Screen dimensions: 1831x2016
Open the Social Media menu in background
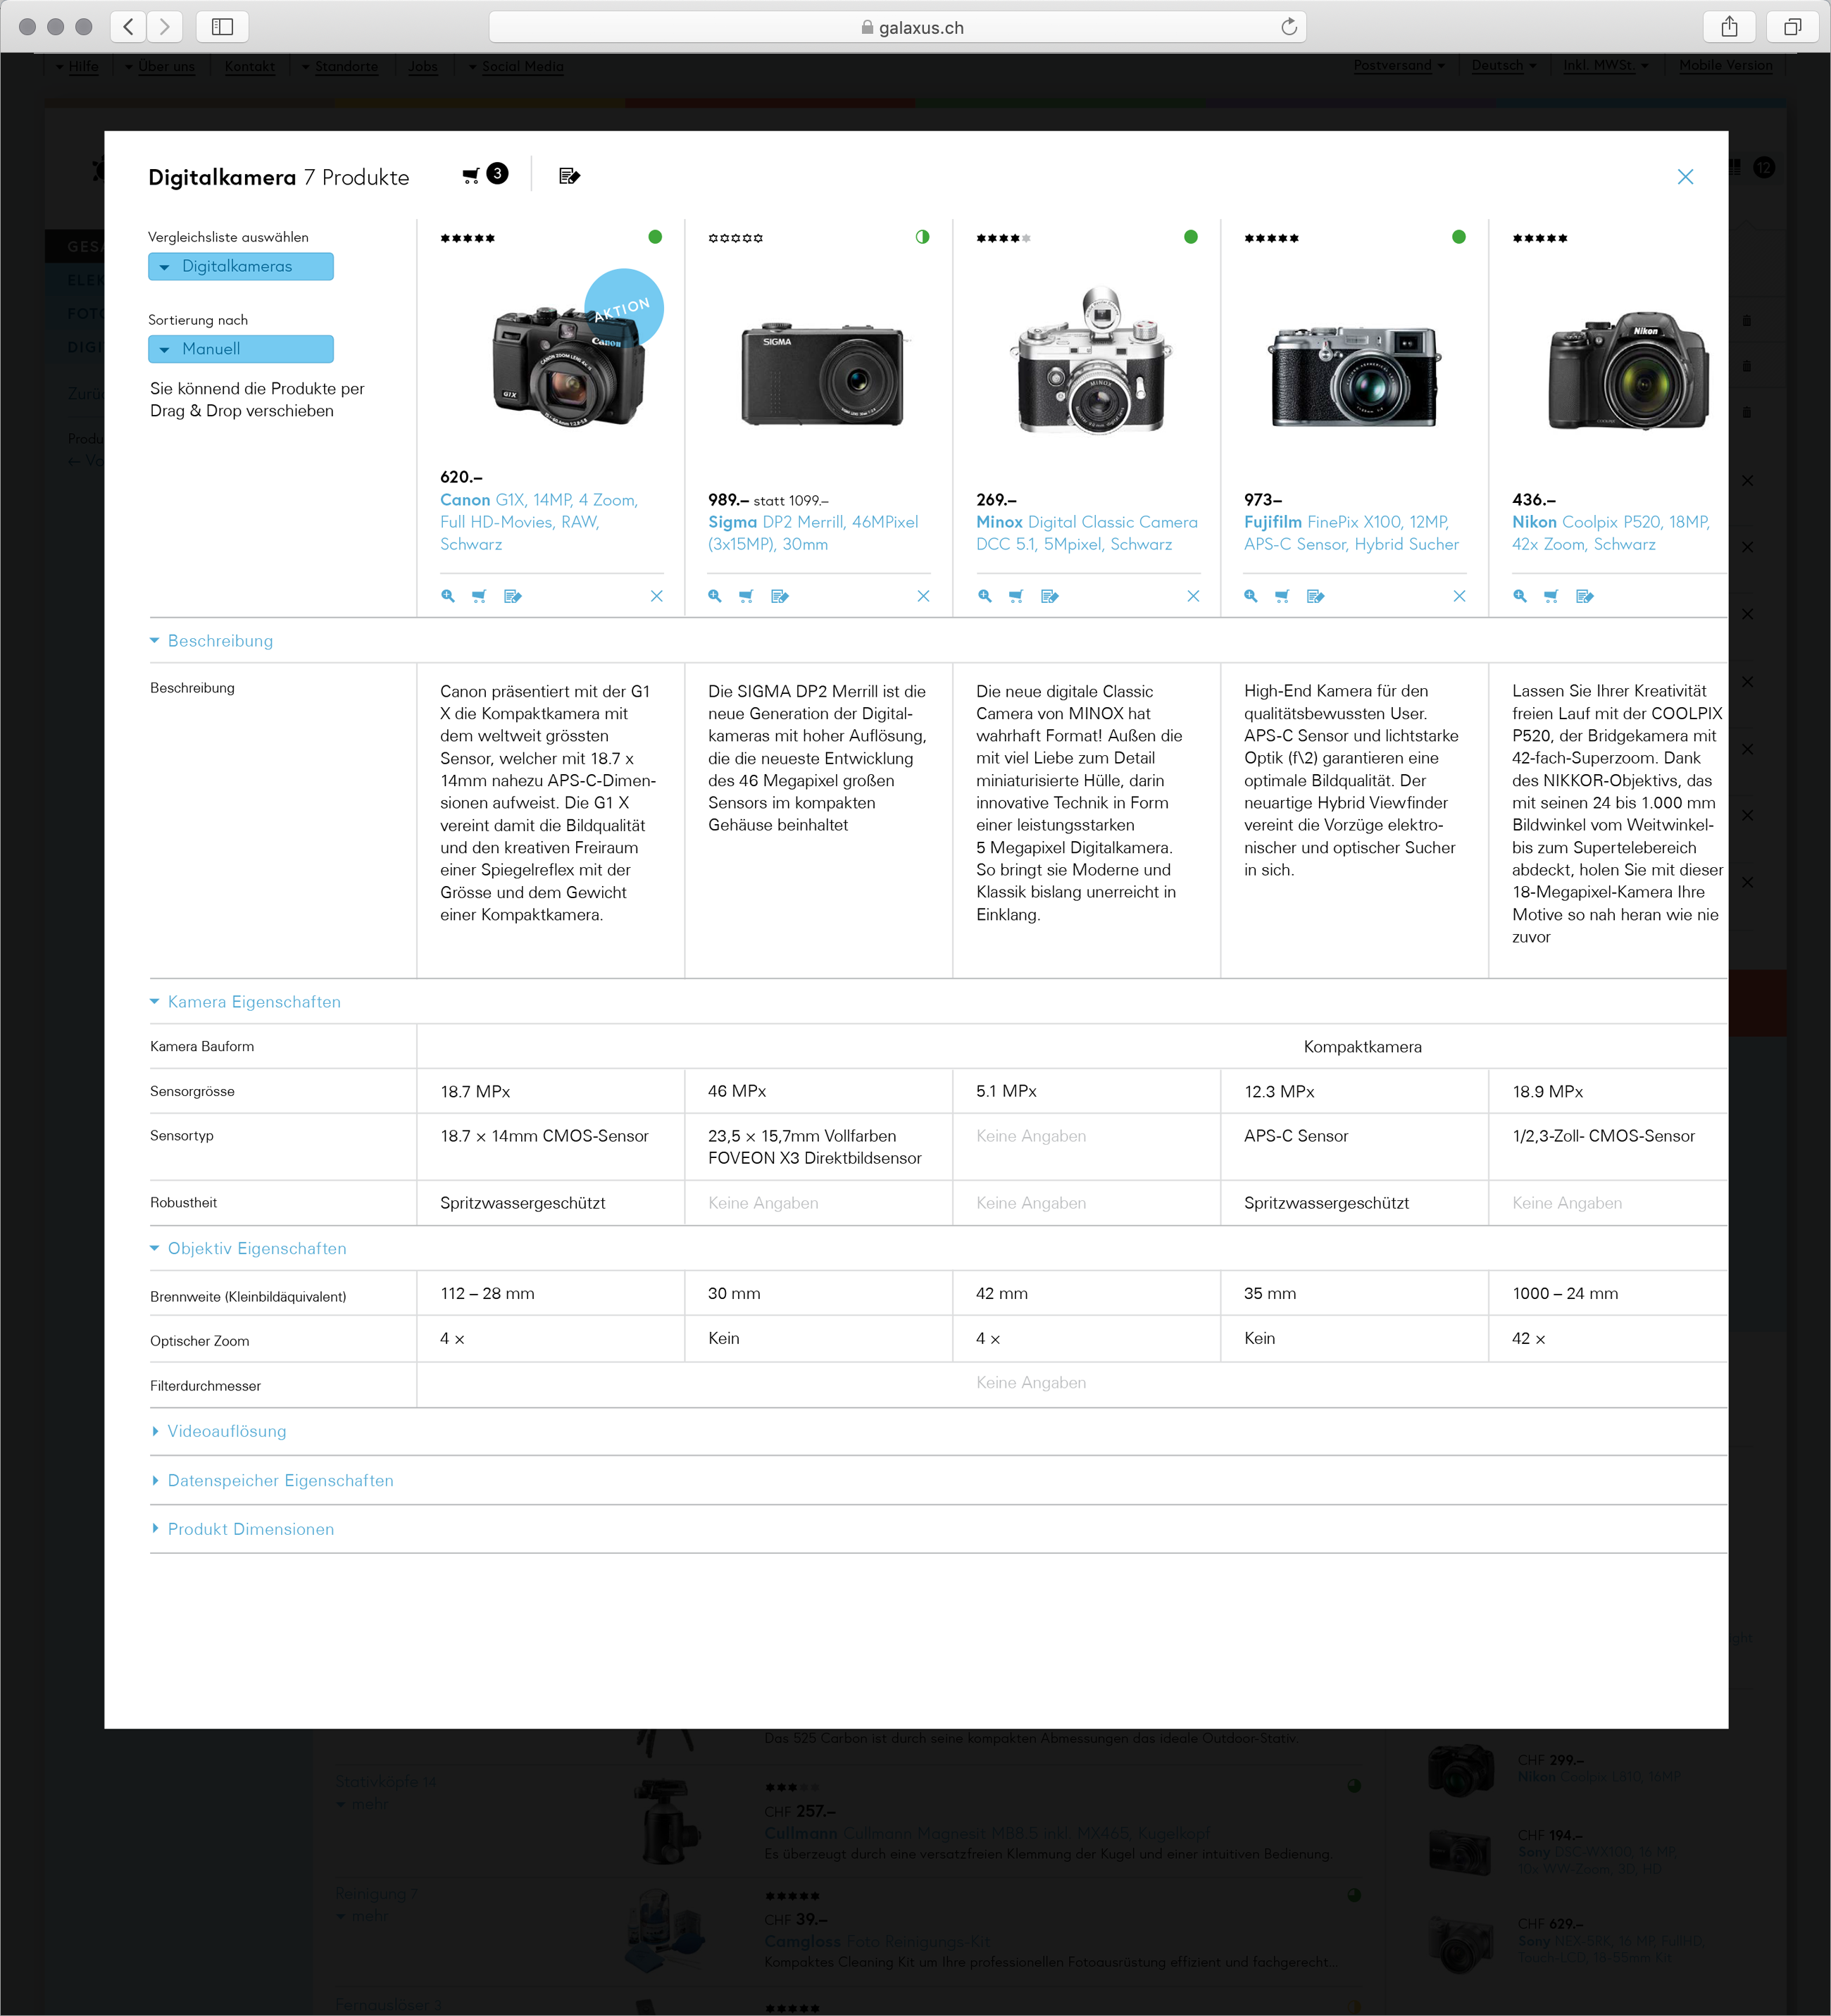click(x=516, y=66)
